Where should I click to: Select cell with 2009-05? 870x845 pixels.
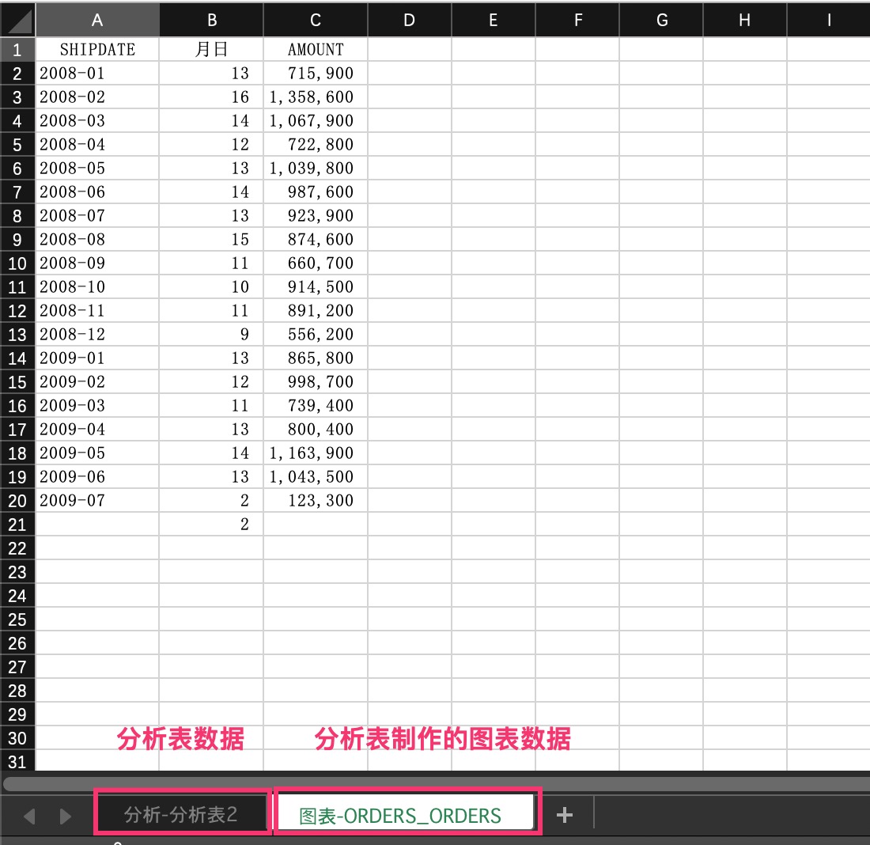click(x=97, y=453)
